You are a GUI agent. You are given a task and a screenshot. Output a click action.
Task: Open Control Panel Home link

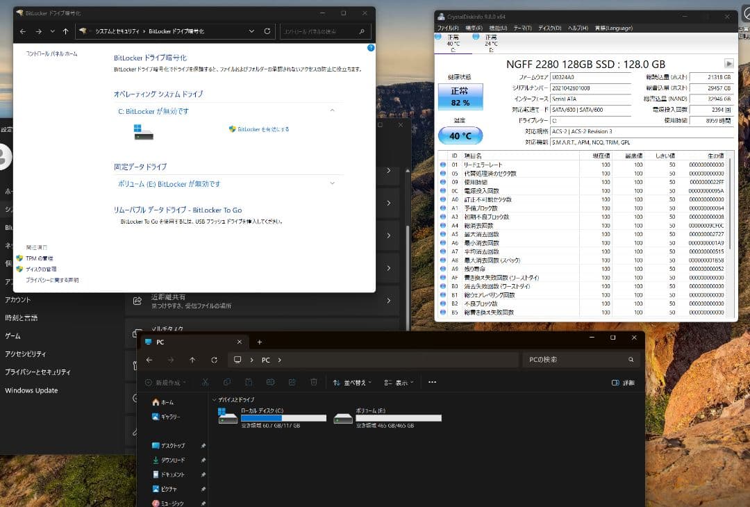click(x=51, y=53)
